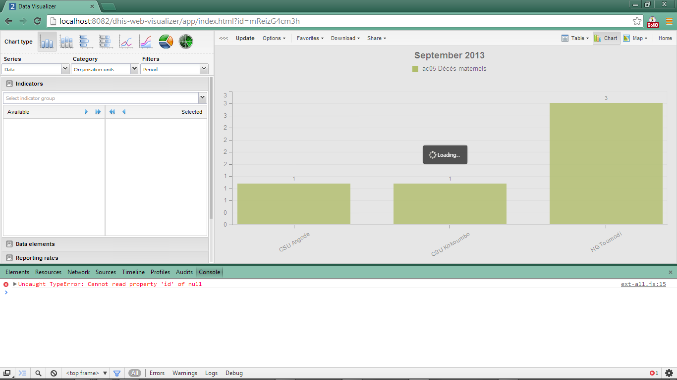677x380 pixels.
Task: Clear the console with the block icon
Action: point(54,373)
